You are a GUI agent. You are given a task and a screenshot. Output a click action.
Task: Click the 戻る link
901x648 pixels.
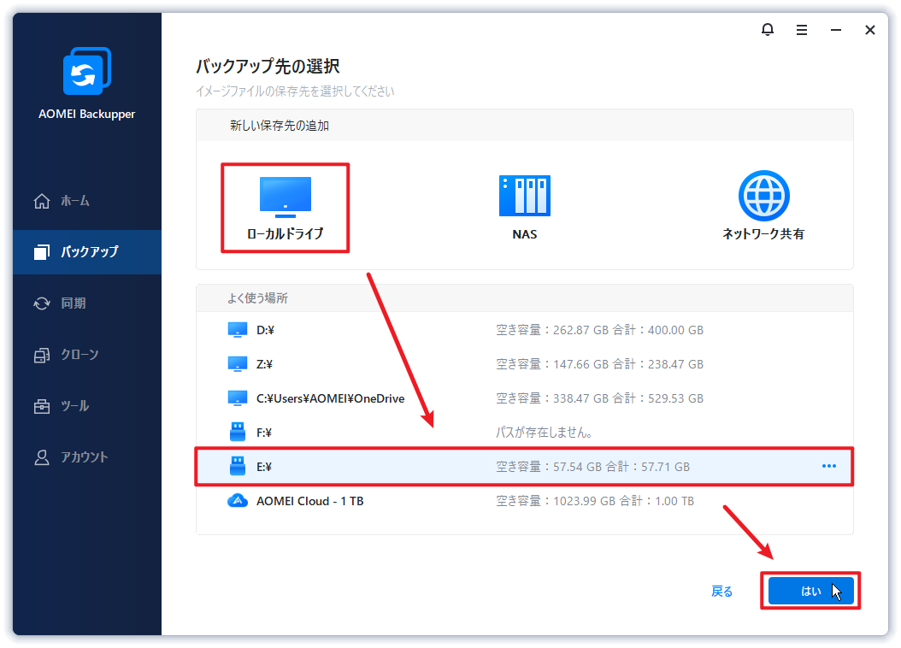(721, 591)
